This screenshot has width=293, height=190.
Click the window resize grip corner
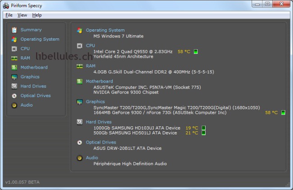288,185
